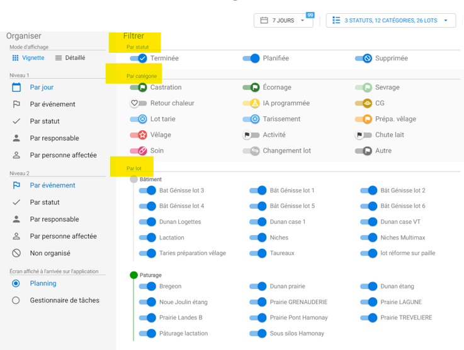Toggle the Tarissement category switch
Screen dimensions: 464x350
(251, 119)
